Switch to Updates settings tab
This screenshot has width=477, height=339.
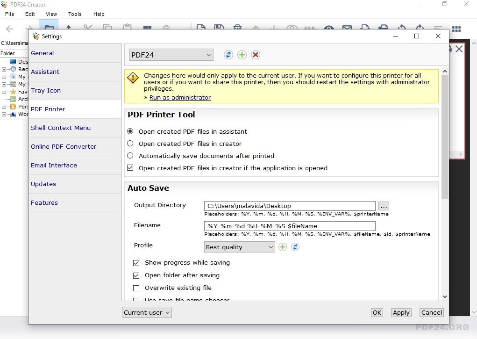[x=75, y=184]
